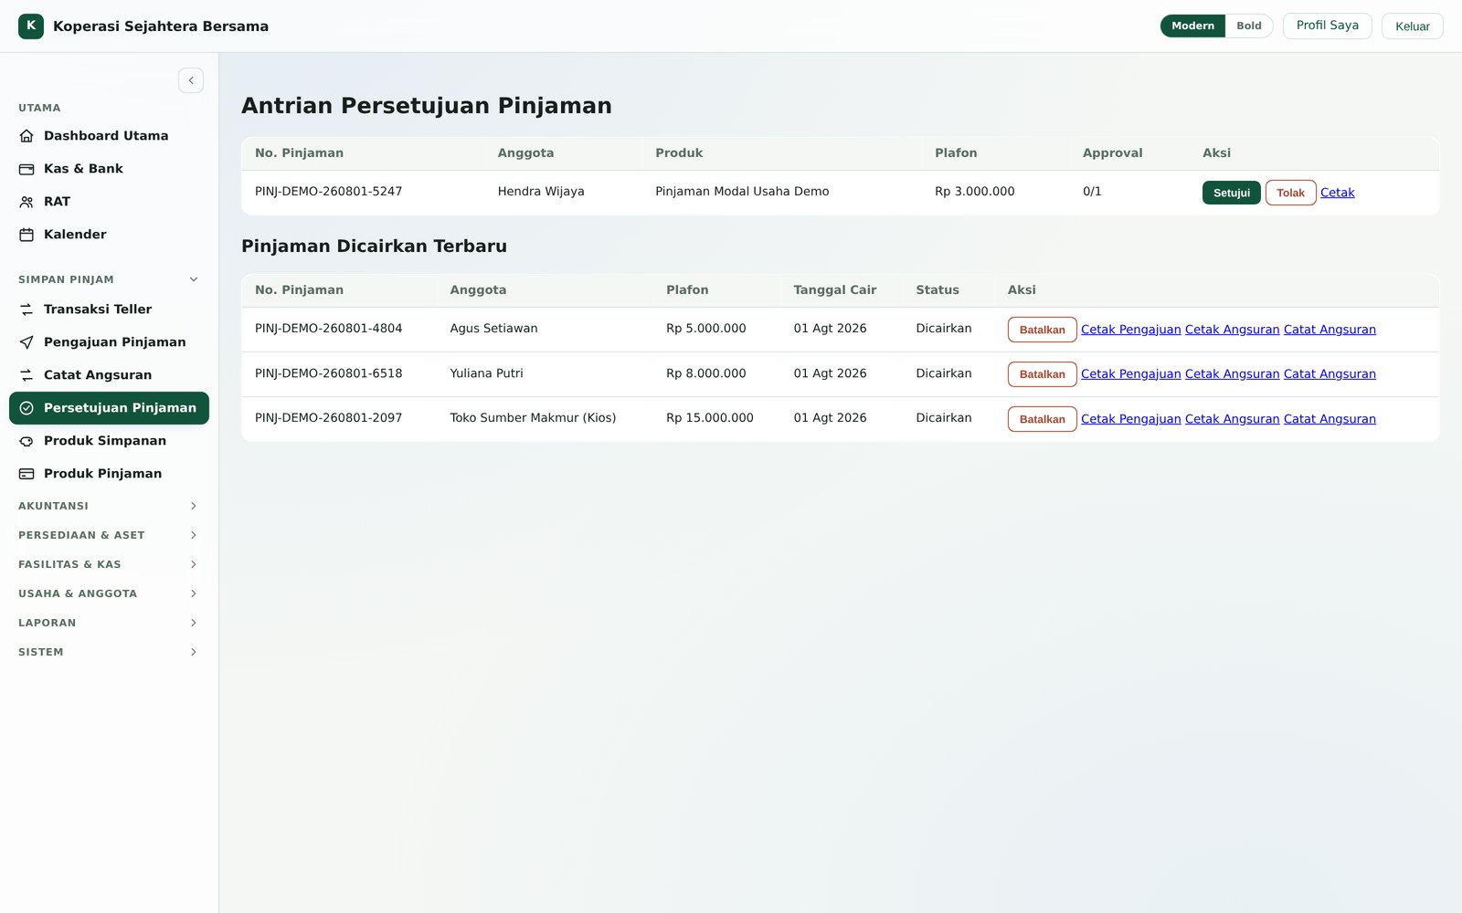Open Cetak Angsuran for Agus Setiawan

pyautogui.click(x=1232, y=330)
